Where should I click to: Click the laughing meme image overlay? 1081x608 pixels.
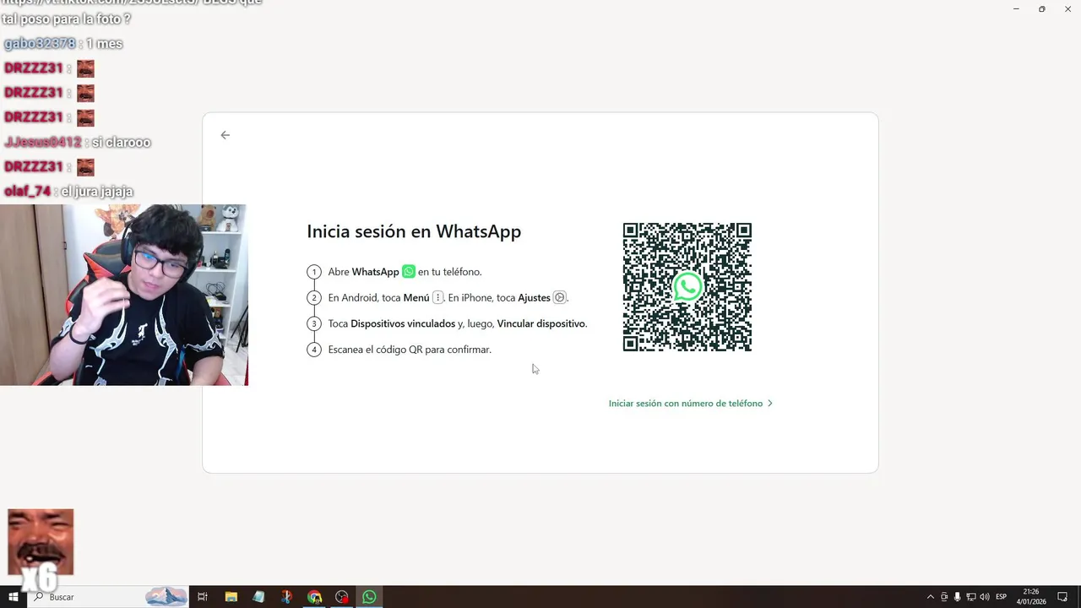41,542
